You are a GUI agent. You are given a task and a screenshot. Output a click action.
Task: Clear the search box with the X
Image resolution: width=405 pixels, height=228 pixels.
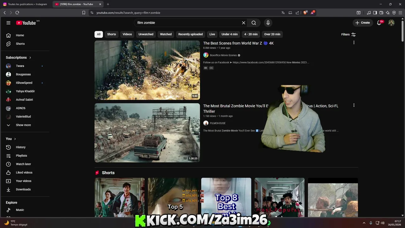pyautogui.click(x=244, y=23)
